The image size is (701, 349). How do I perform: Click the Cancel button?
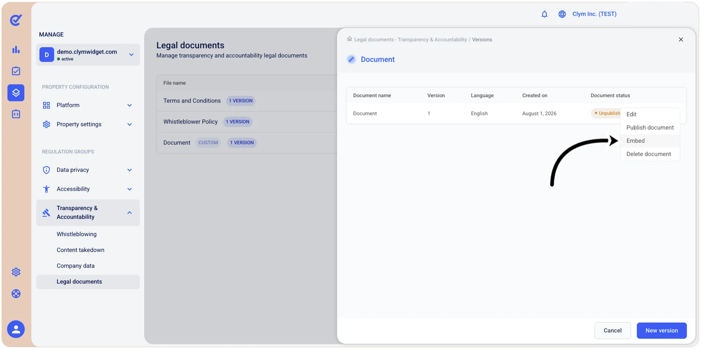(612, 330)
